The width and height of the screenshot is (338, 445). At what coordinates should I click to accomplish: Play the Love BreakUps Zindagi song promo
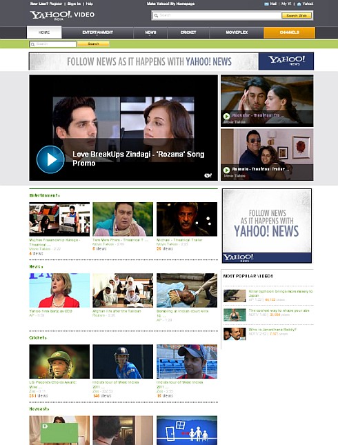(x=50, y=159)
